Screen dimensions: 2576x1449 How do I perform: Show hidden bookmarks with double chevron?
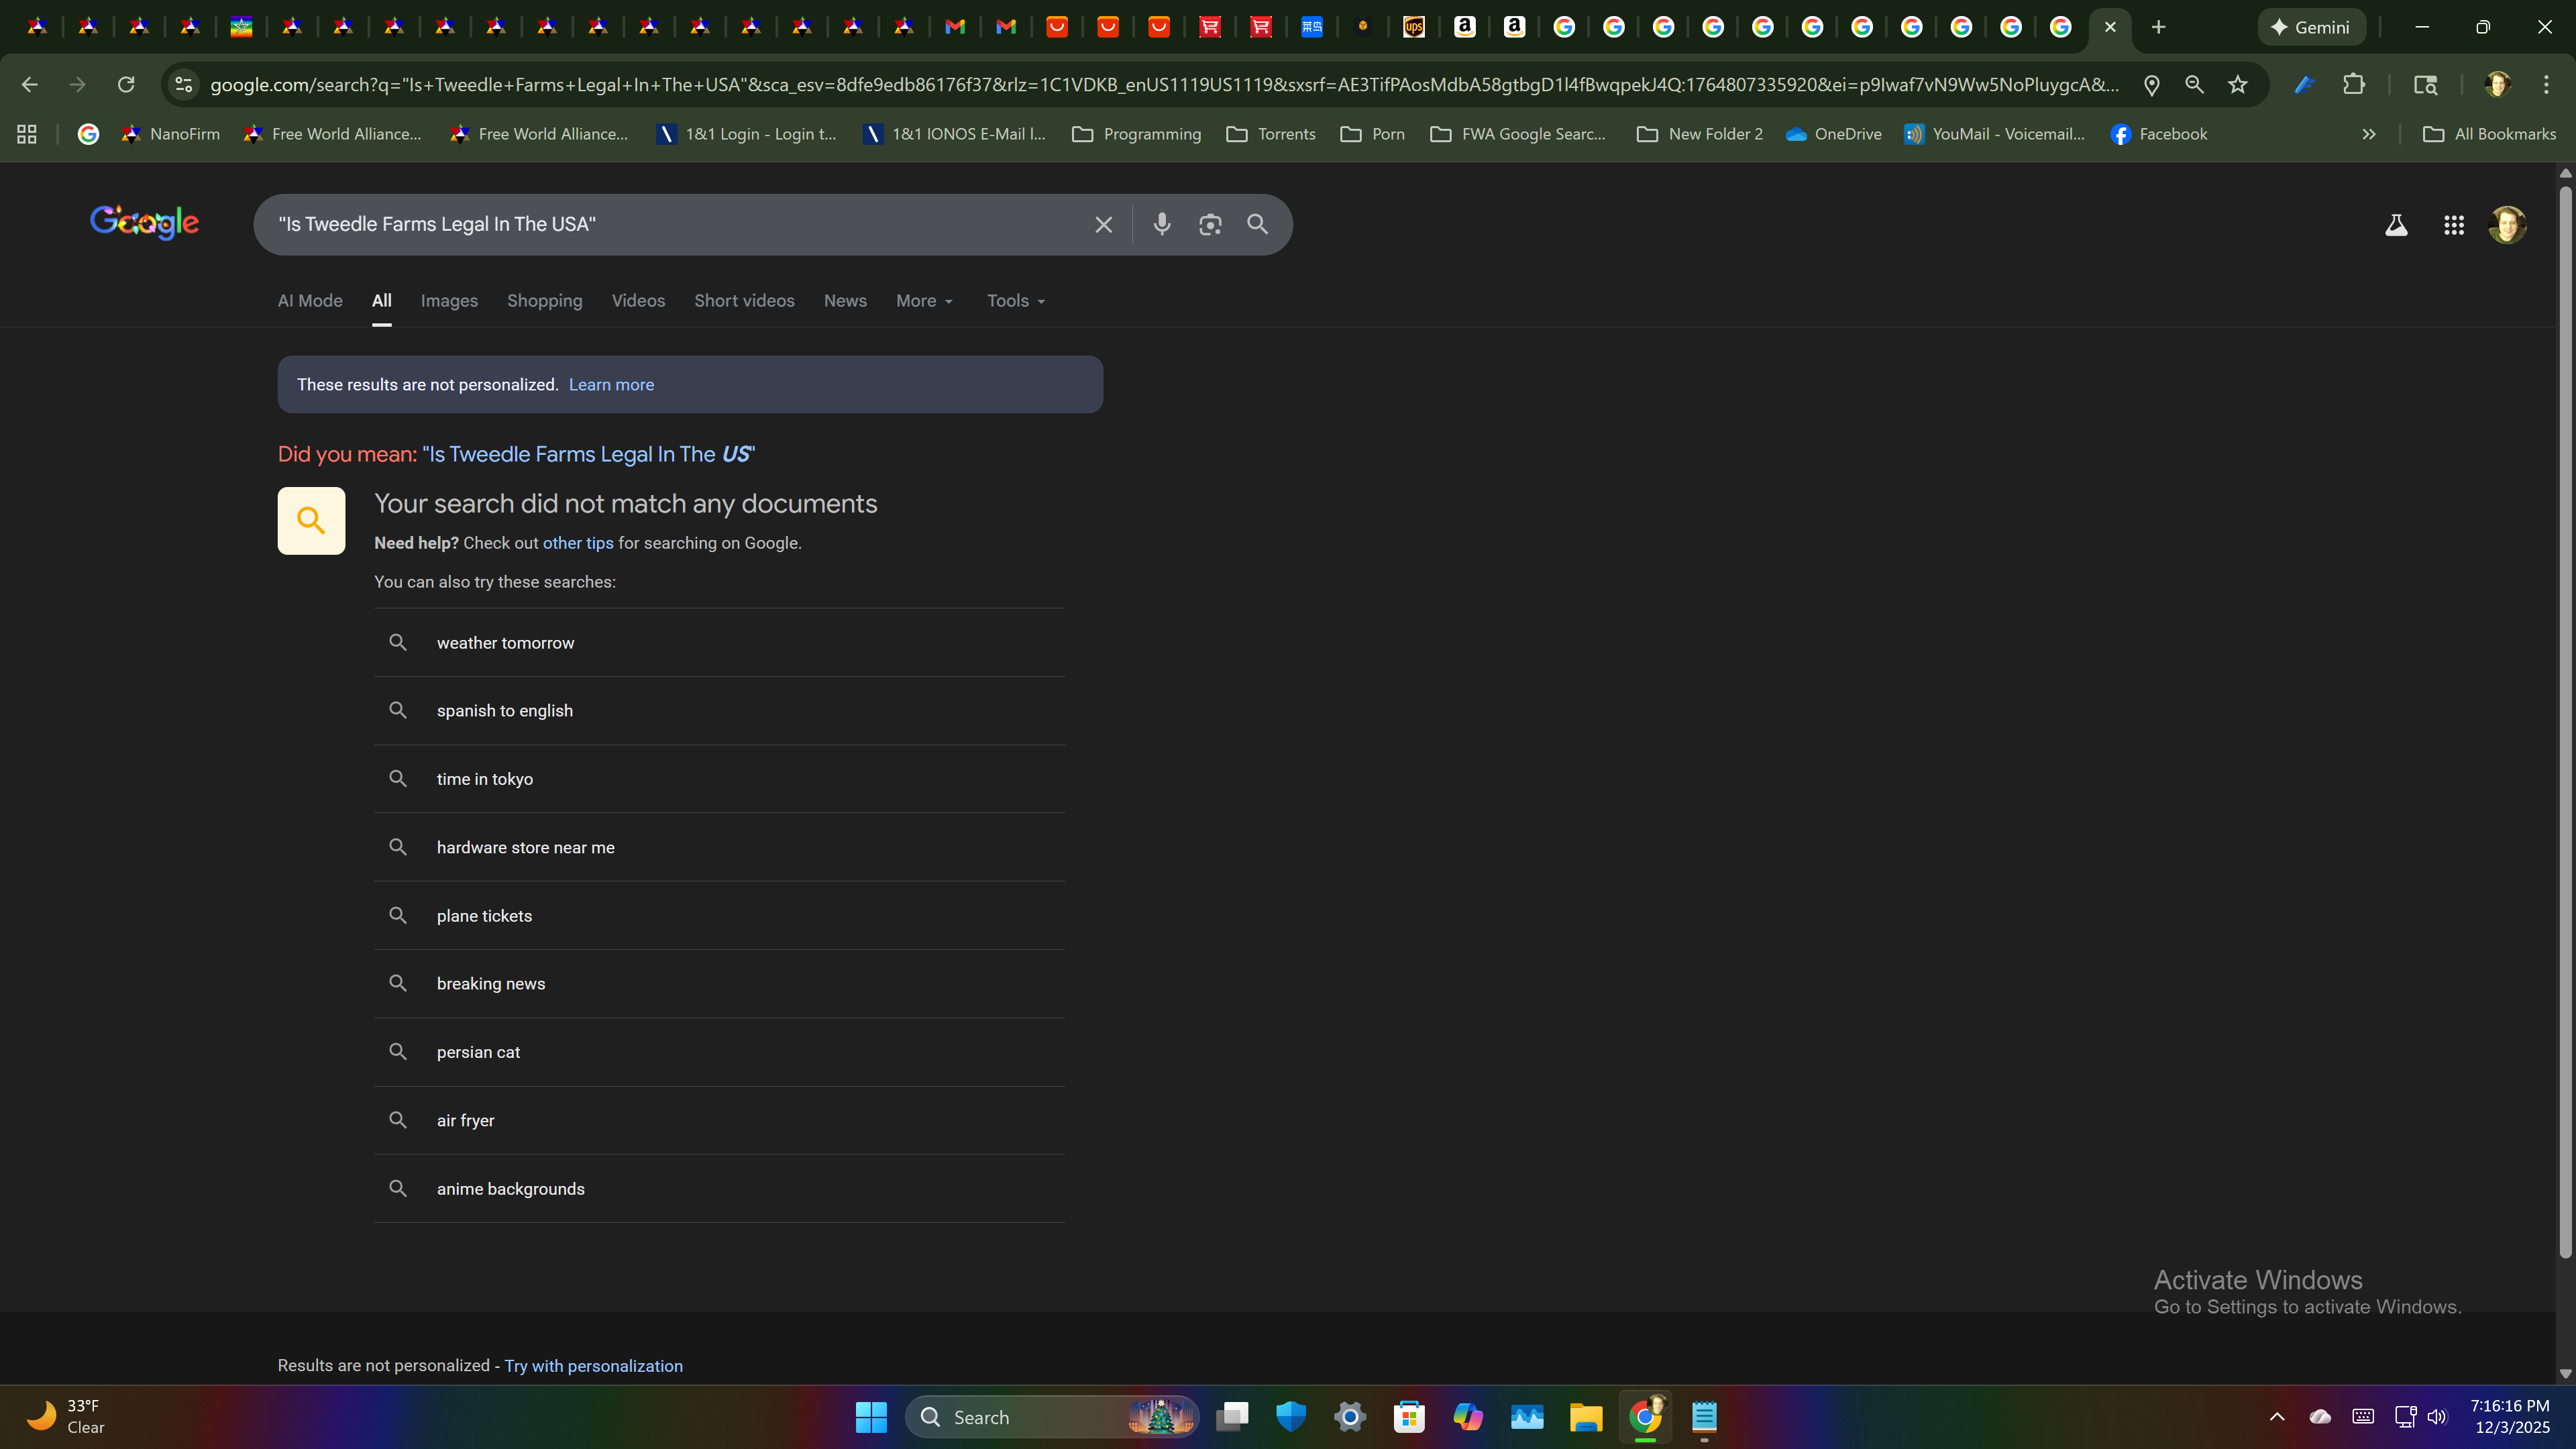(2369, 134)
